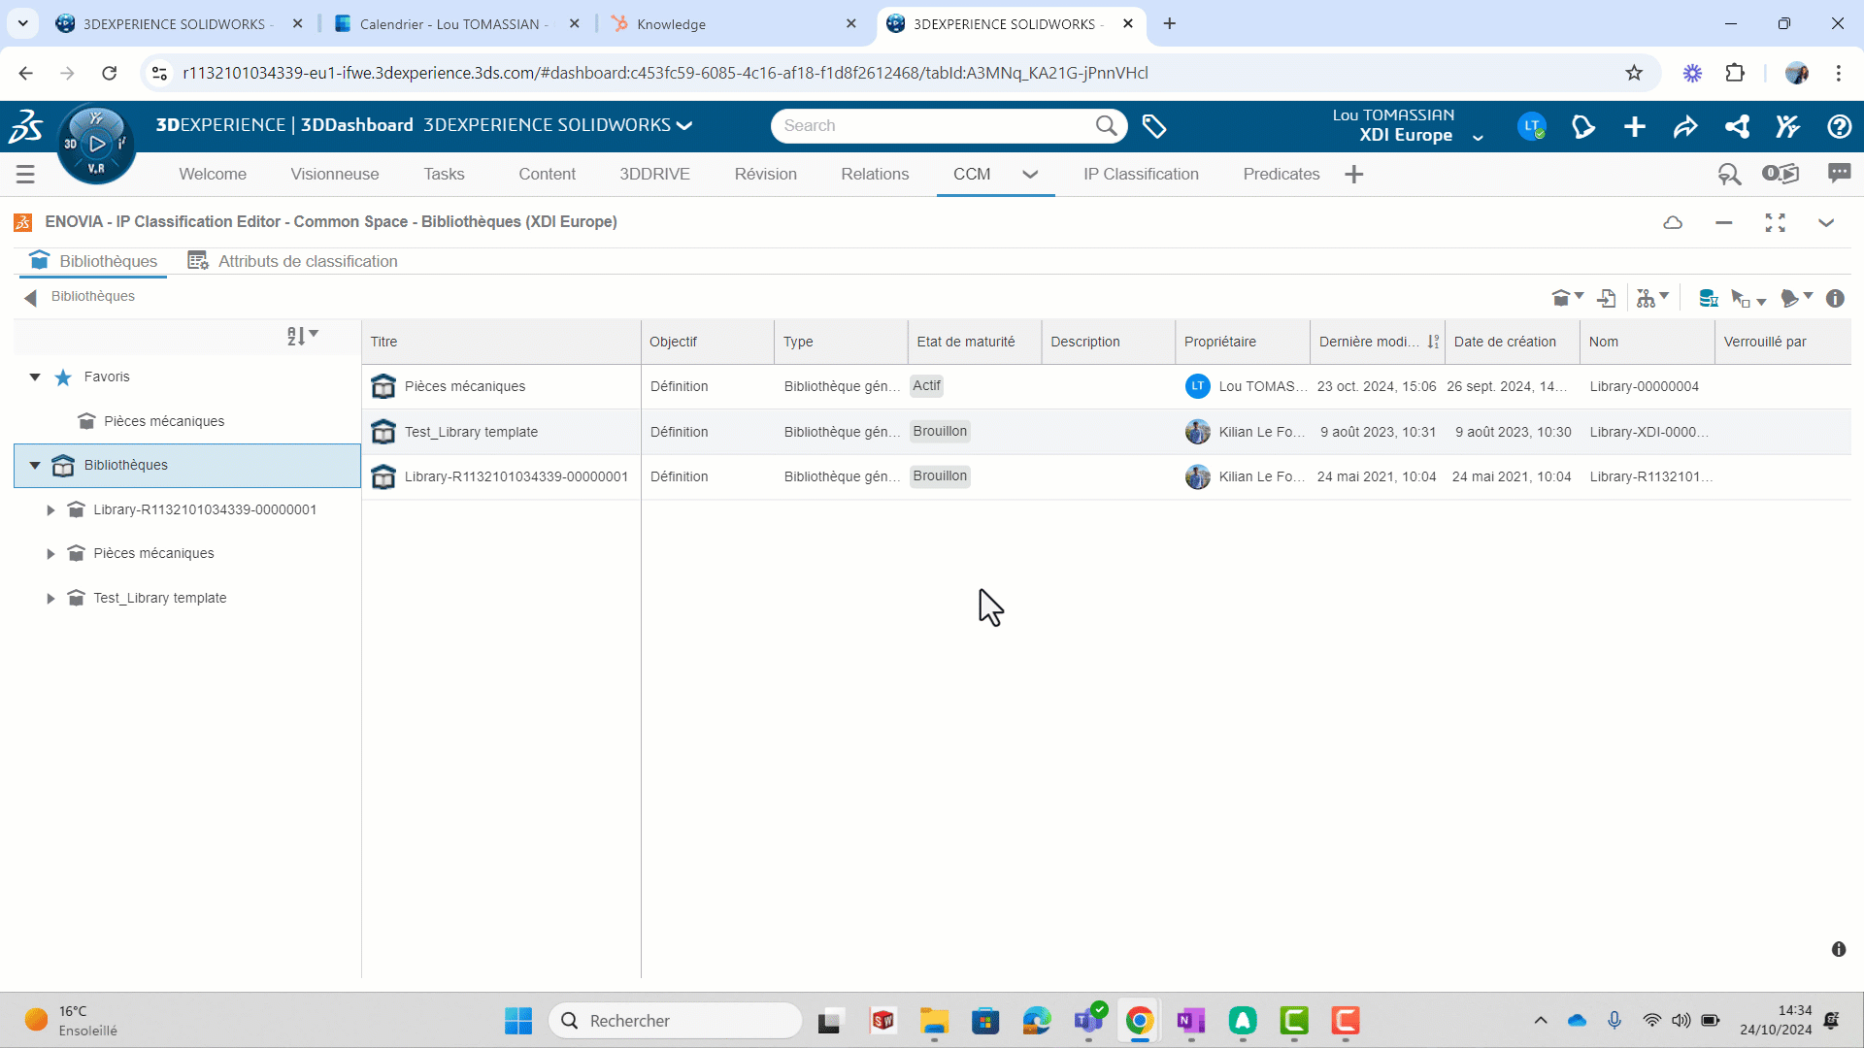This screenshot has height=1048, width=1864.
Task: Click the 3DEXPERIENCE compass icon
Action: pyautogui.click(x=96, y=144)
